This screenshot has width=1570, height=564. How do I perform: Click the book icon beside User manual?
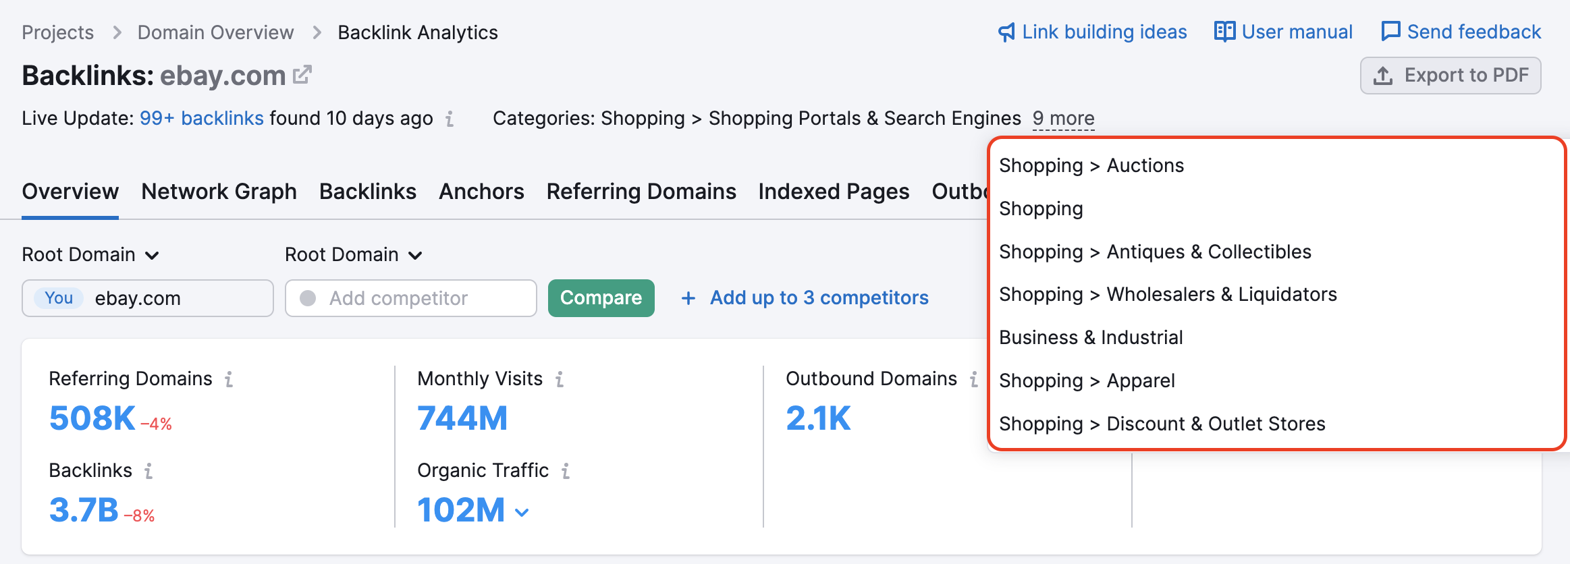pos(1224,32)
